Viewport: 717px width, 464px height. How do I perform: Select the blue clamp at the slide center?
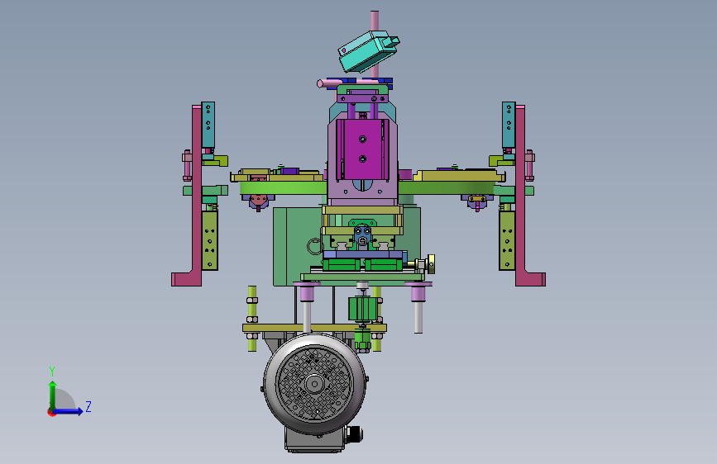pyautogui.click(x=362, y=237)
